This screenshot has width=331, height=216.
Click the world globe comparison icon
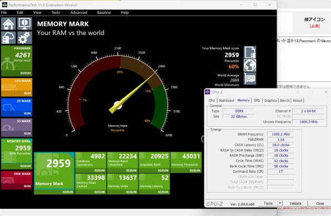[x=250, y=65]
